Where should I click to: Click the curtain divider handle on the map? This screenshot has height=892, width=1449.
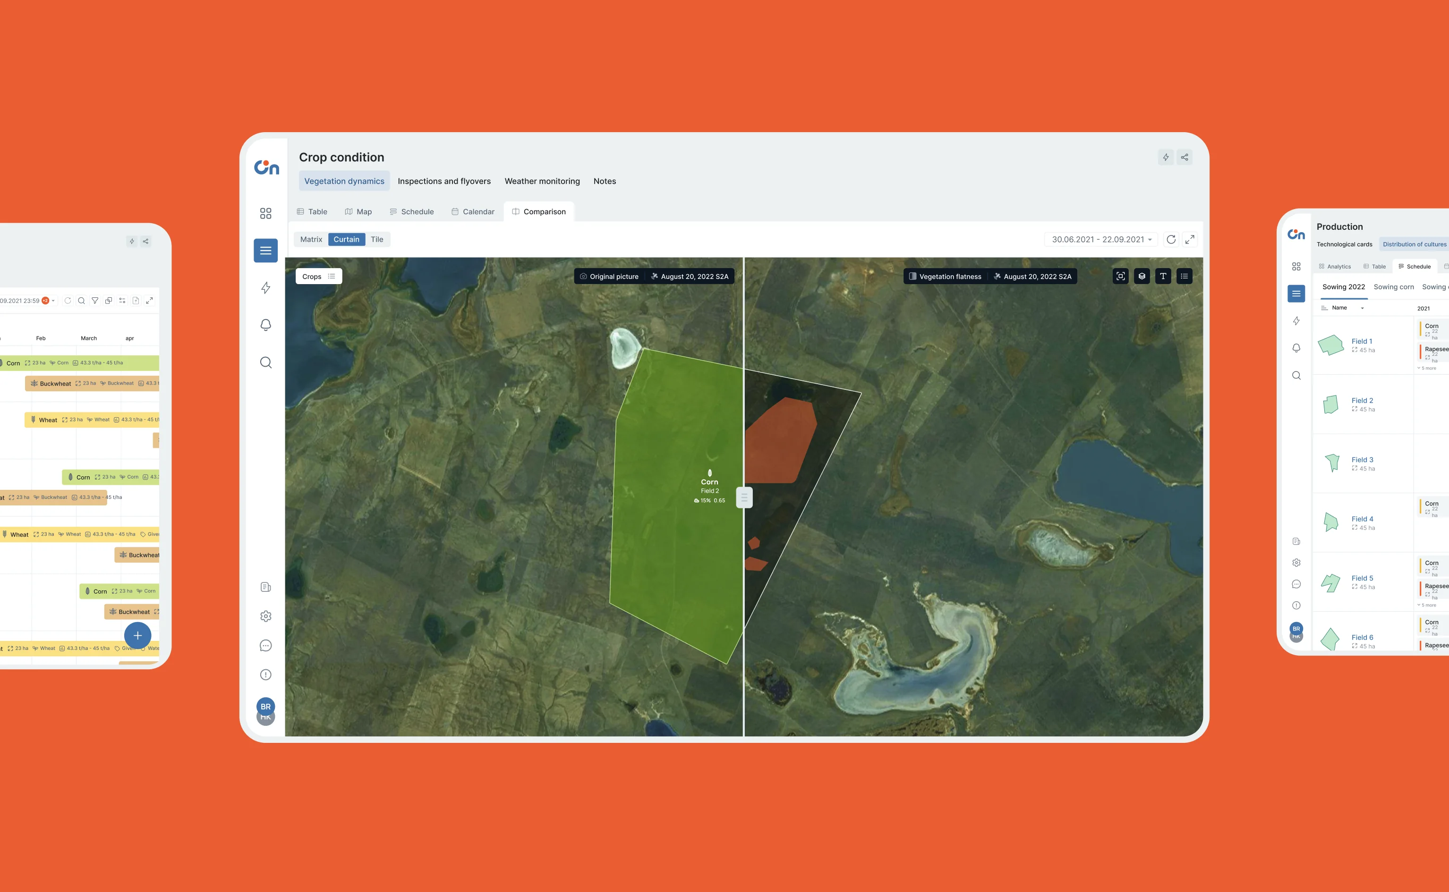(x=744, y=497)
